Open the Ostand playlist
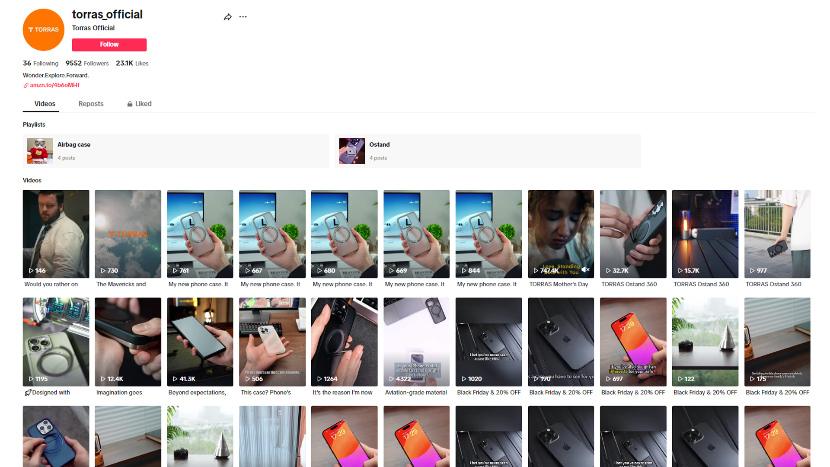 (x=379, y=150)
